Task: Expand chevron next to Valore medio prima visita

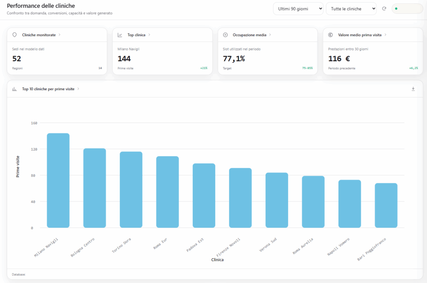Action: coord(385,35)
